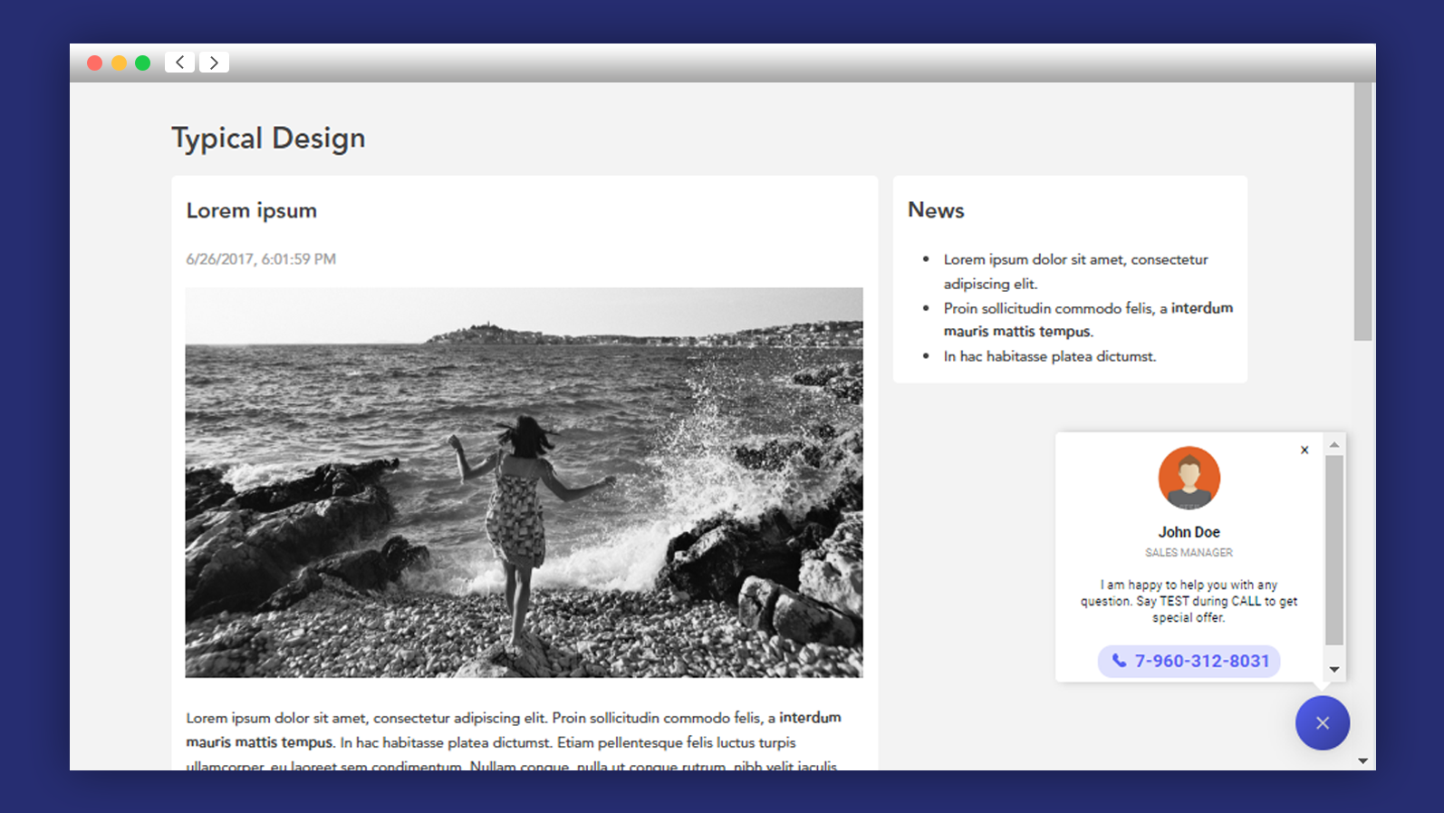Click the "News" panel heading
The height and width of the screenshot is (813, 1444).
point(936,210)
